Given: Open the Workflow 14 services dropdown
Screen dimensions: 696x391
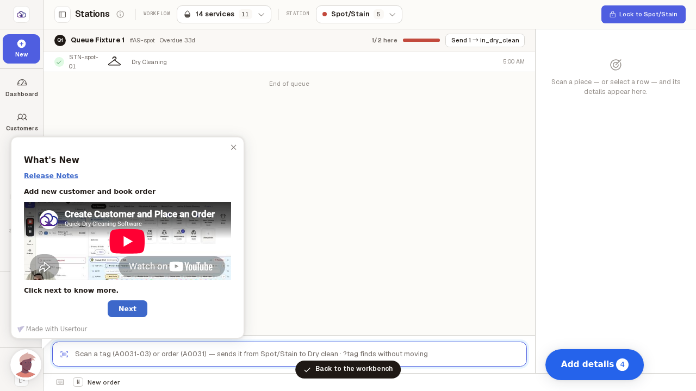Looking at the screenshot, I should pyautogui.click(x=224, y=14).
